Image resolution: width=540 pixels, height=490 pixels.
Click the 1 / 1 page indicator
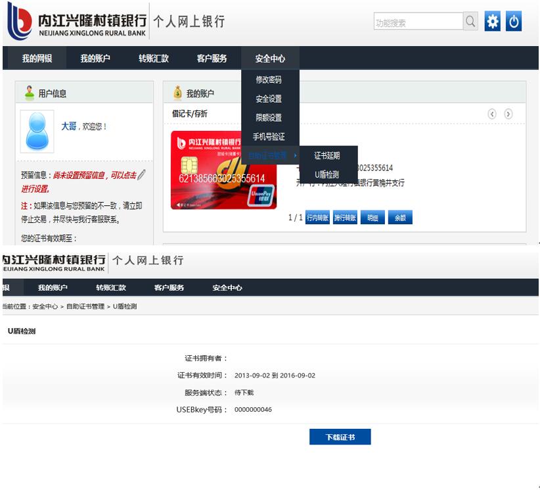point(296,217)
